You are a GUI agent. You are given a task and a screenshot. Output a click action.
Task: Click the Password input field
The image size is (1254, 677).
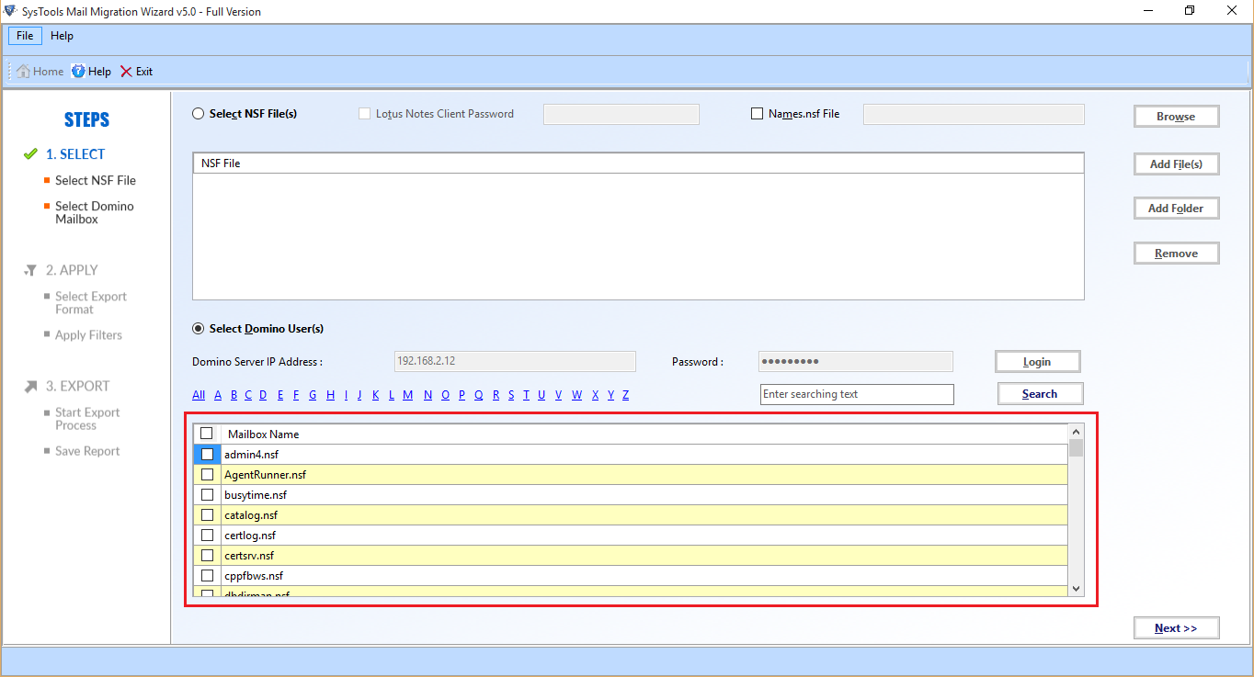pos(856,361)
